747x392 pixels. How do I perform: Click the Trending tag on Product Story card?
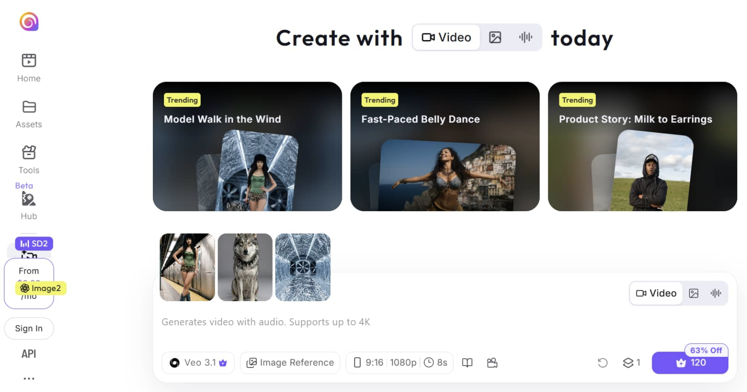[577, 100]
